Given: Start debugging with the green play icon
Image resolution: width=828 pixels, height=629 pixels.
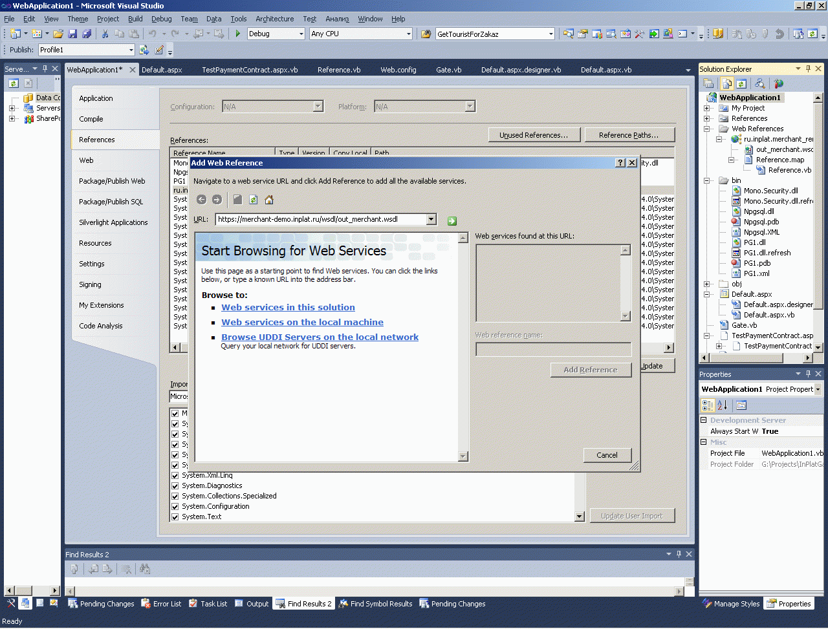Looking at the screenshot, I should 238,34.
